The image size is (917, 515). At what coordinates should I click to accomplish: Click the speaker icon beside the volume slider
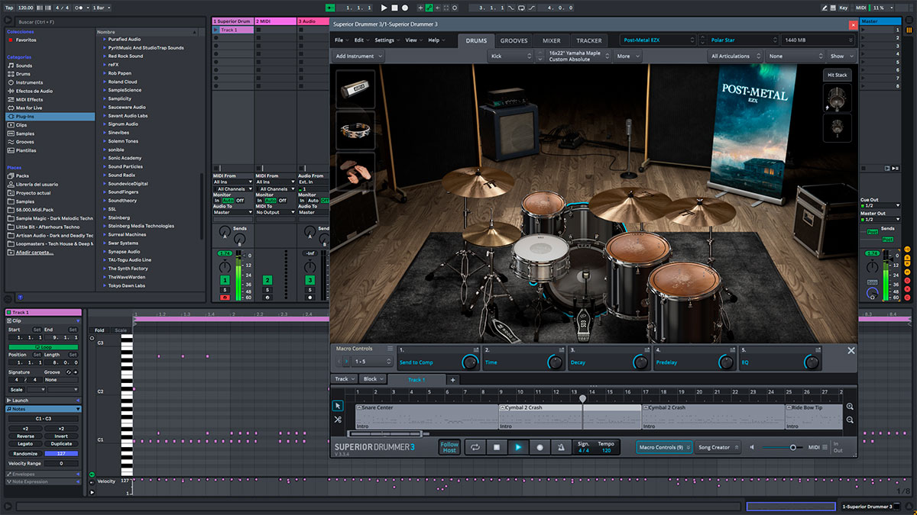point(752,447)
